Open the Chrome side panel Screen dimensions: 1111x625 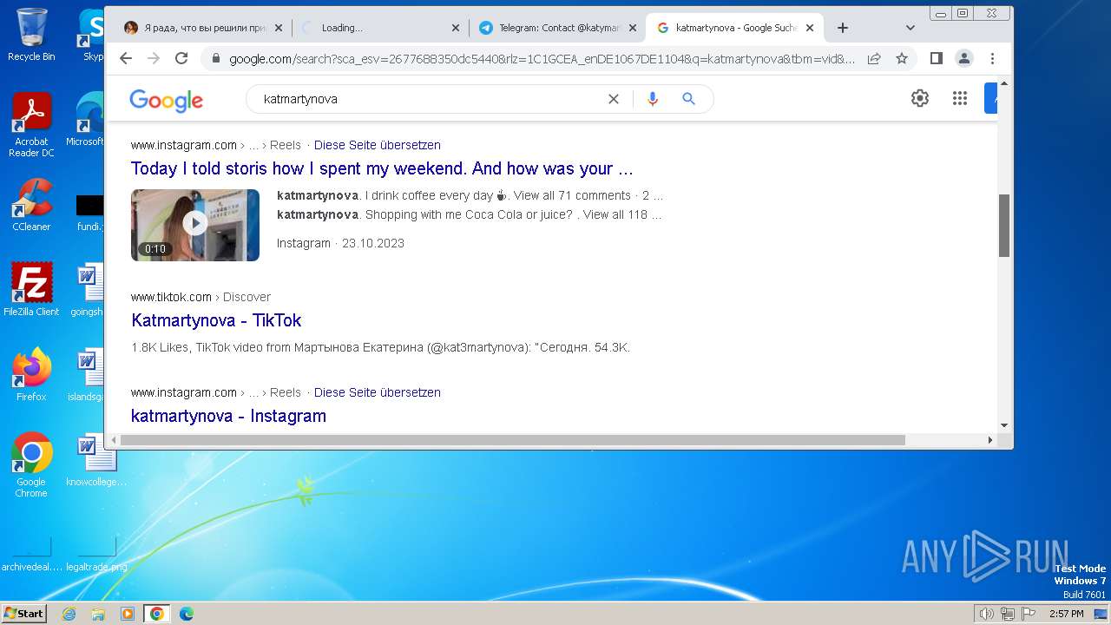coord(937,58)
